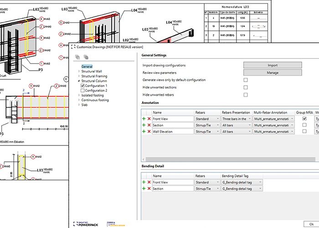Open Bending Detail Tag dropdown for Section
Viewport: 319px width, 228px height.
[242, 188]
